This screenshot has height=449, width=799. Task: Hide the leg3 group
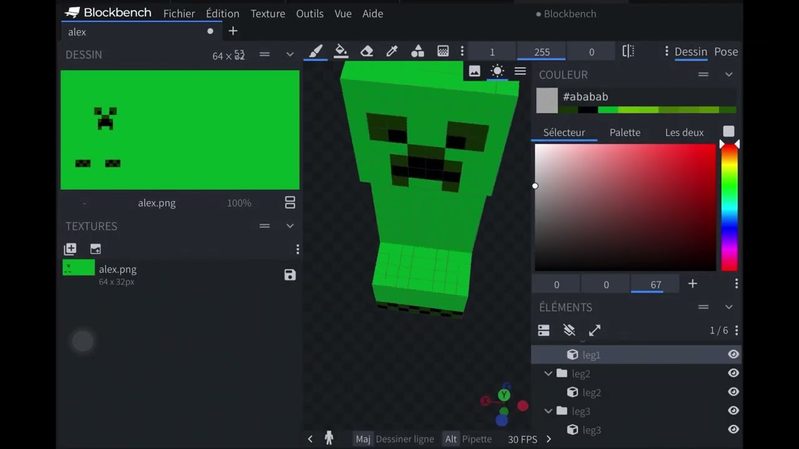[733, 410]
